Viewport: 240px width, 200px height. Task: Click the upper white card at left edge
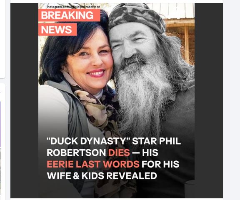pos(2,39)
